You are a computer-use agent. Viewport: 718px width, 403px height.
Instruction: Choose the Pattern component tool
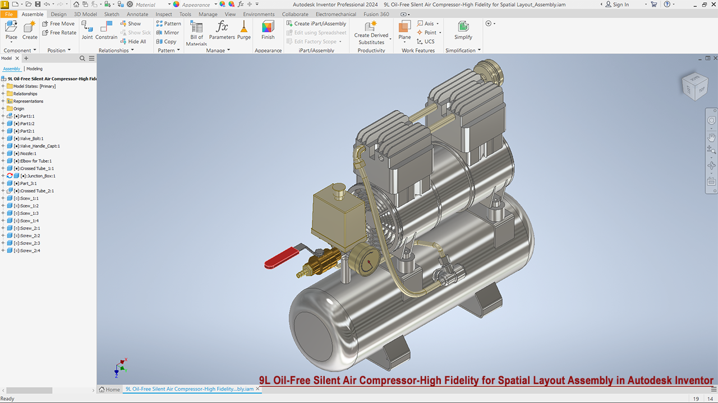pyautogui.click(x=169, y=24)
